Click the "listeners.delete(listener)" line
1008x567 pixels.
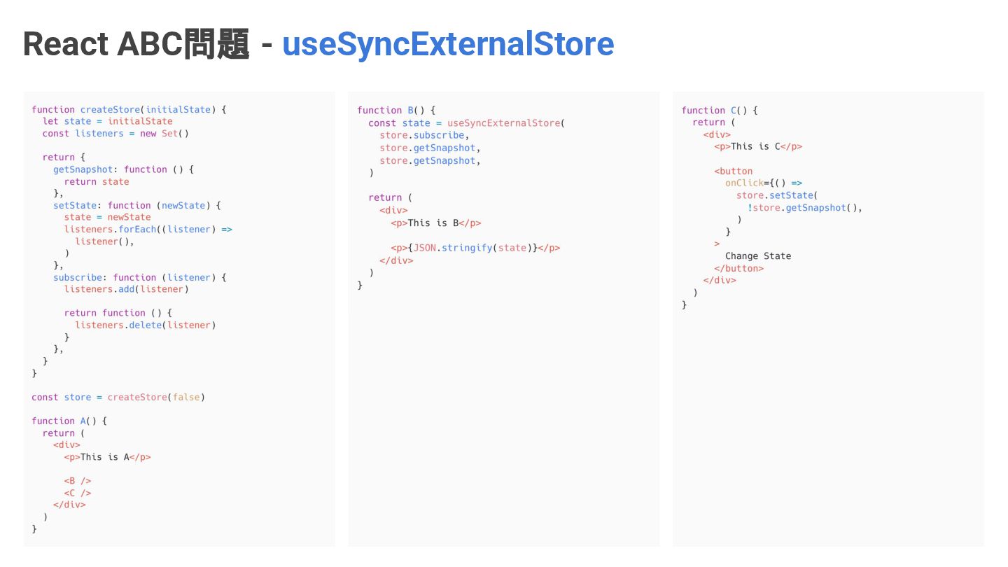pyautogui.click(x=146, y=325)
